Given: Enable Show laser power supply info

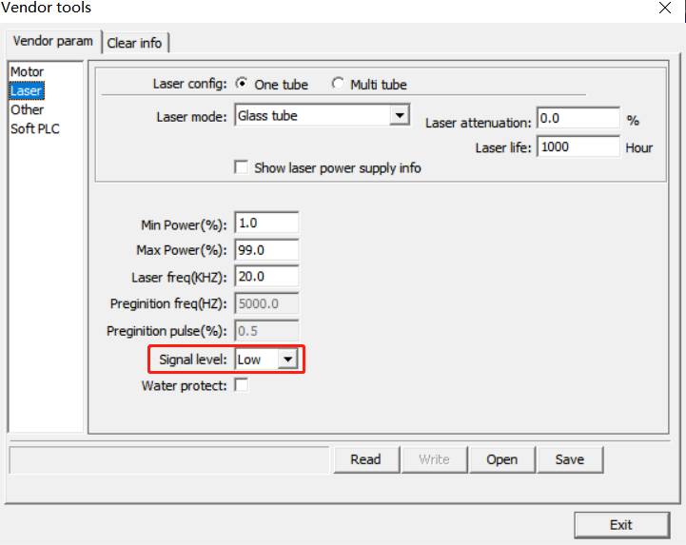Looking at the screenshot, I should (x=242, y=168).
